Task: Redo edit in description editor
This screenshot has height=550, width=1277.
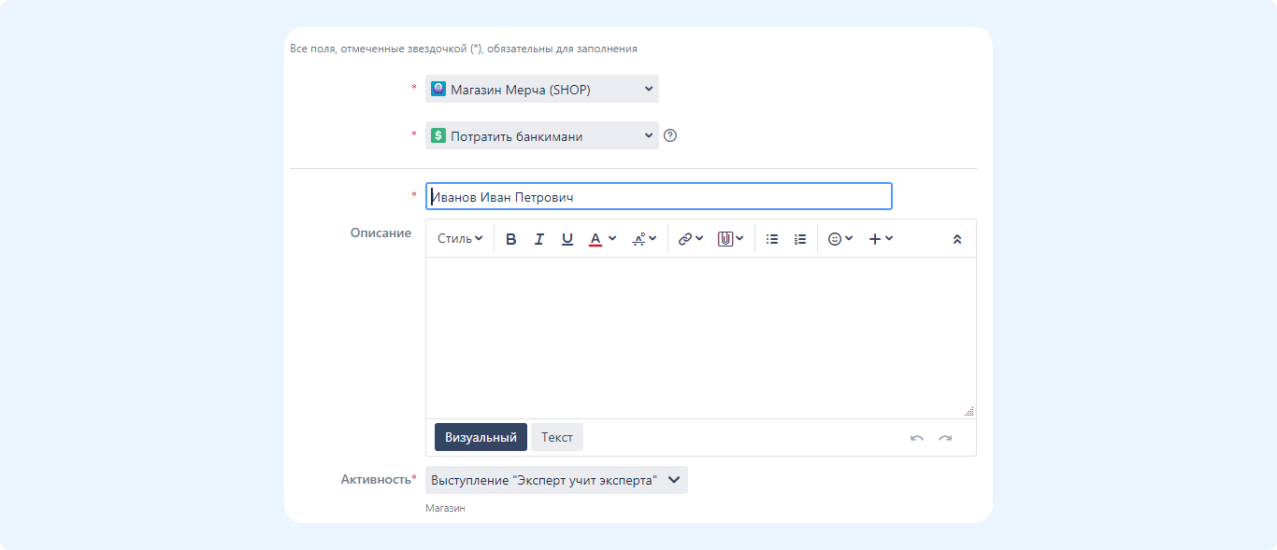Action: coord(945,438)
